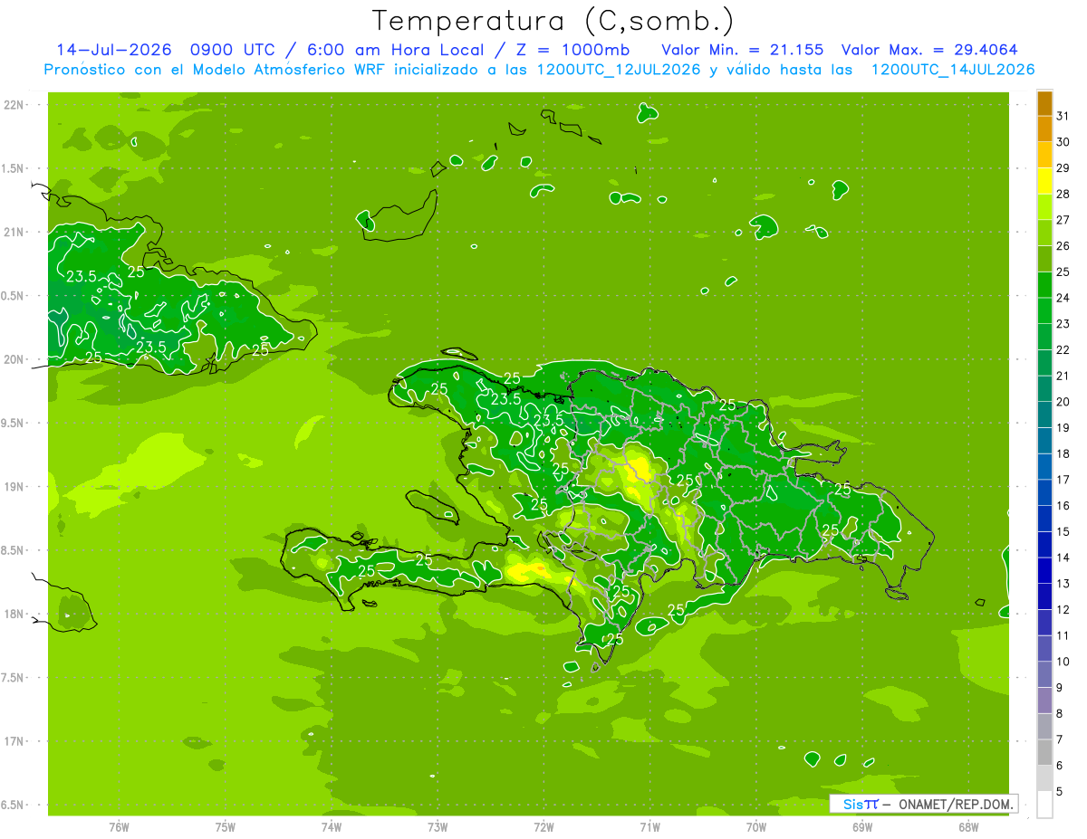The image size is (1087, 839).
Task: Pick the blue segment between 16 and 17
Action: (x=1044, y=493)
